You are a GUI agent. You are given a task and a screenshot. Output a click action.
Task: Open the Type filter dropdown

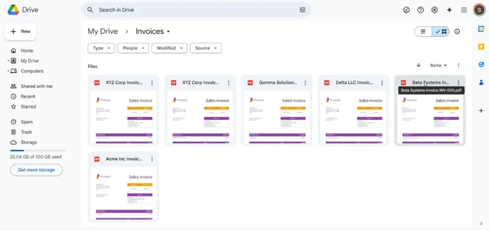coord(101,48)
